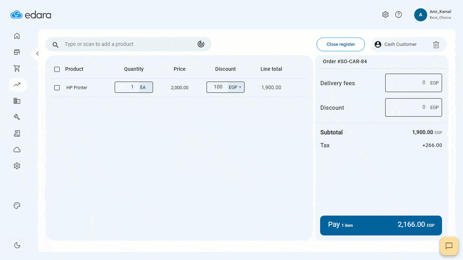The image size is (463, 260).
Task: Click the Close register button
Action: point(341,44)
